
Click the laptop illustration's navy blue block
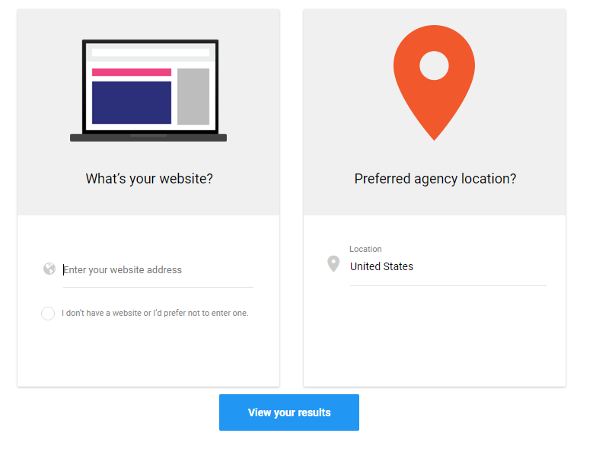(x=132, y=102)
